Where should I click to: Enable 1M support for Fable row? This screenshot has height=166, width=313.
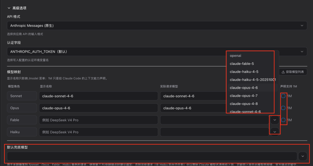[283, 120]
